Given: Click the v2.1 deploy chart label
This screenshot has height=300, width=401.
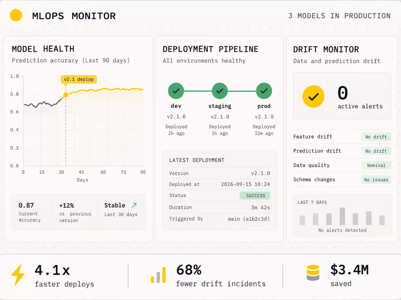Looking at the screenshot, I should (x=79, y=79).
